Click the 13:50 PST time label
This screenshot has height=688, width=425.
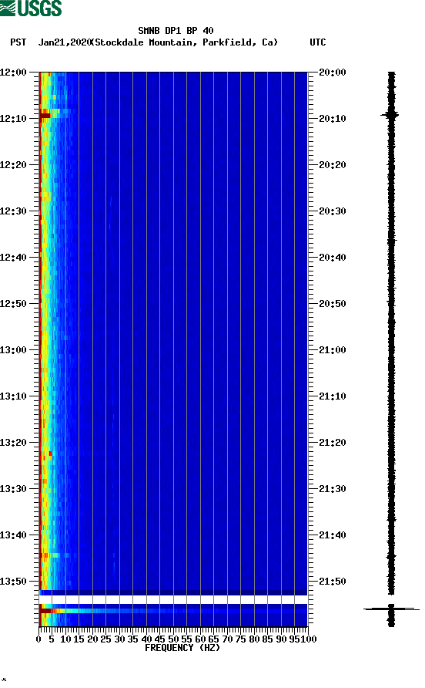click(x=13, y=582)
